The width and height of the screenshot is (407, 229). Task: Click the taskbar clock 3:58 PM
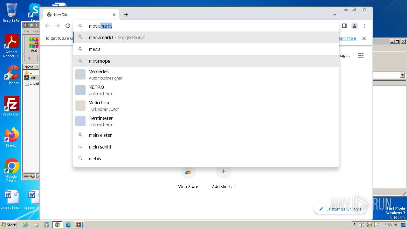(390, 225)
